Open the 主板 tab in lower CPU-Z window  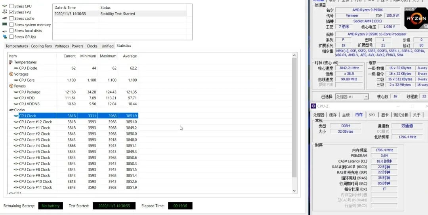pyautogui.click(x=346, y=115)
